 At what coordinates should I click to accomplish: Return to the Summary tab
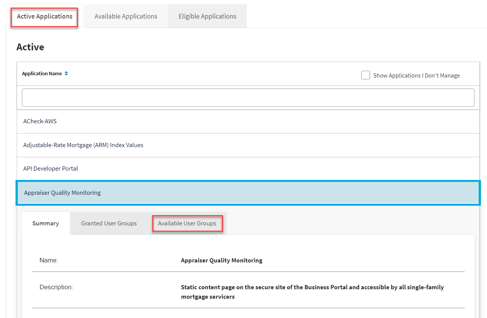coord(45,223)
